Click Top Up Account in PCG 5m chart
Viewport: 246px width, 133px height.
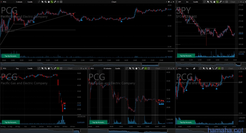(186, 122)
